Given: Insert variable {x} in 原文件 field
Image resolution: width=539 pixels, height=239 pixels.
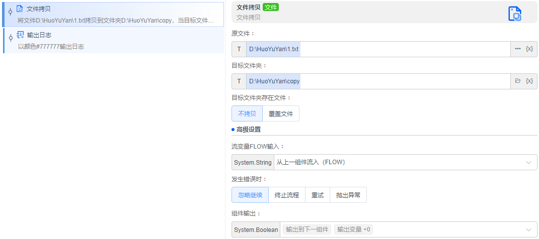Looking at the screenshot, I should pos(529,49).
